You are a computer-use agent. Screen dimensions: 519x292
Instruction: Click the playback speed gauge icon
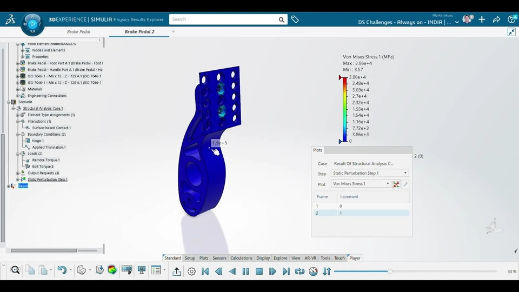click(313, 271)
